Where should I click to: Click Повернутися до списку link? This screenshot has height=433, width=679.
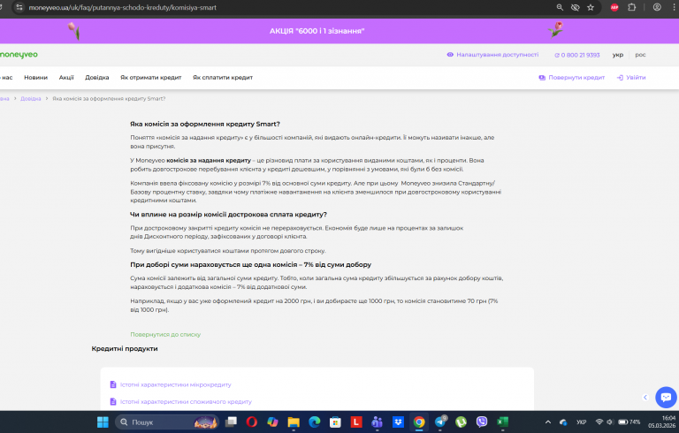click(x=165, y=334)
